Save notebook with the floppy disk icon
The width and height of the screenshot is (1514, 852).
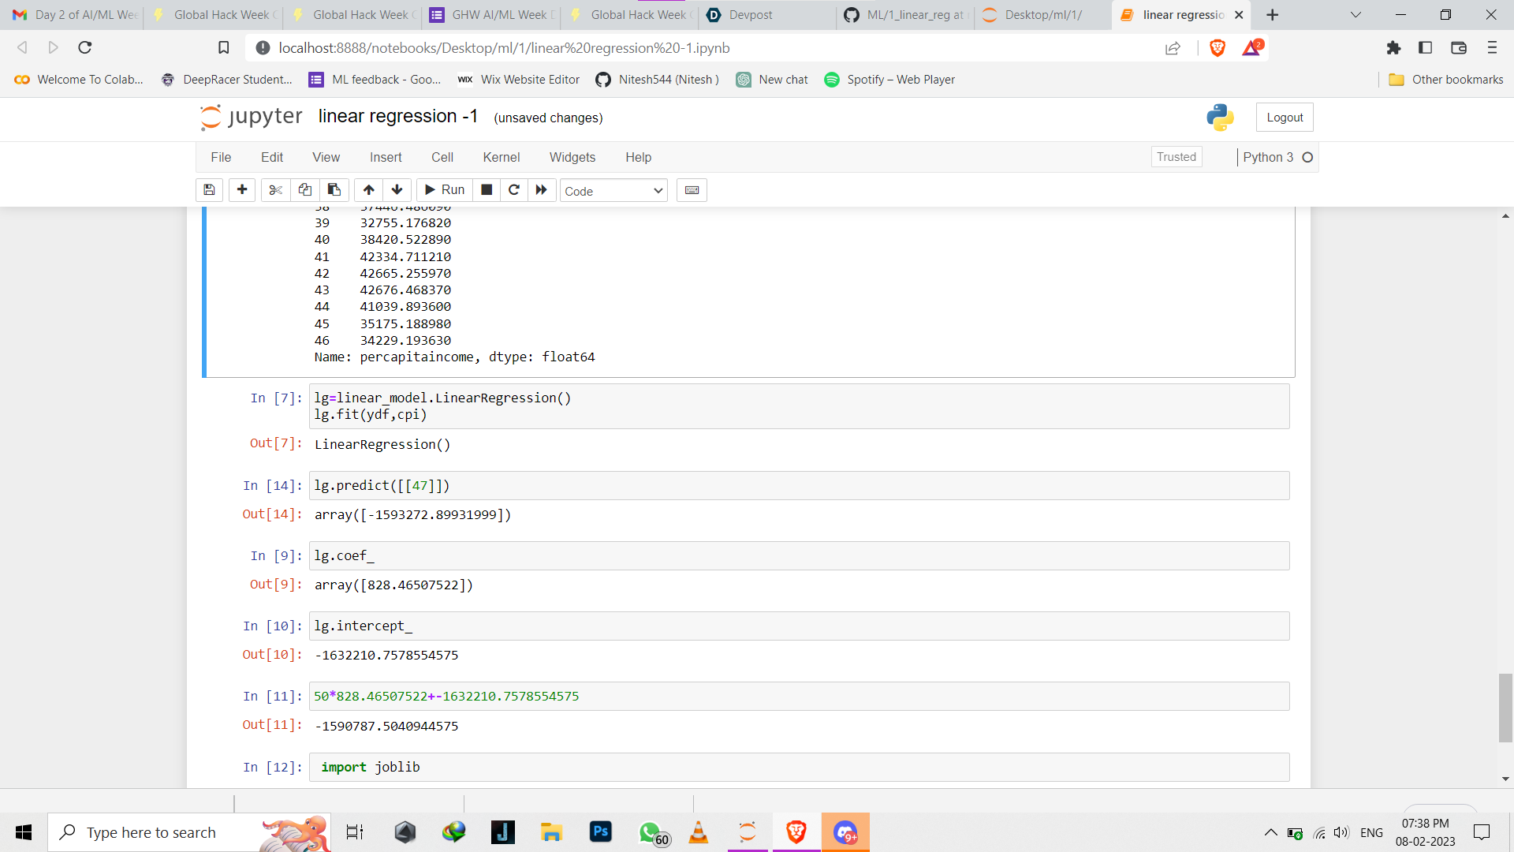click(x=209, y=190)
